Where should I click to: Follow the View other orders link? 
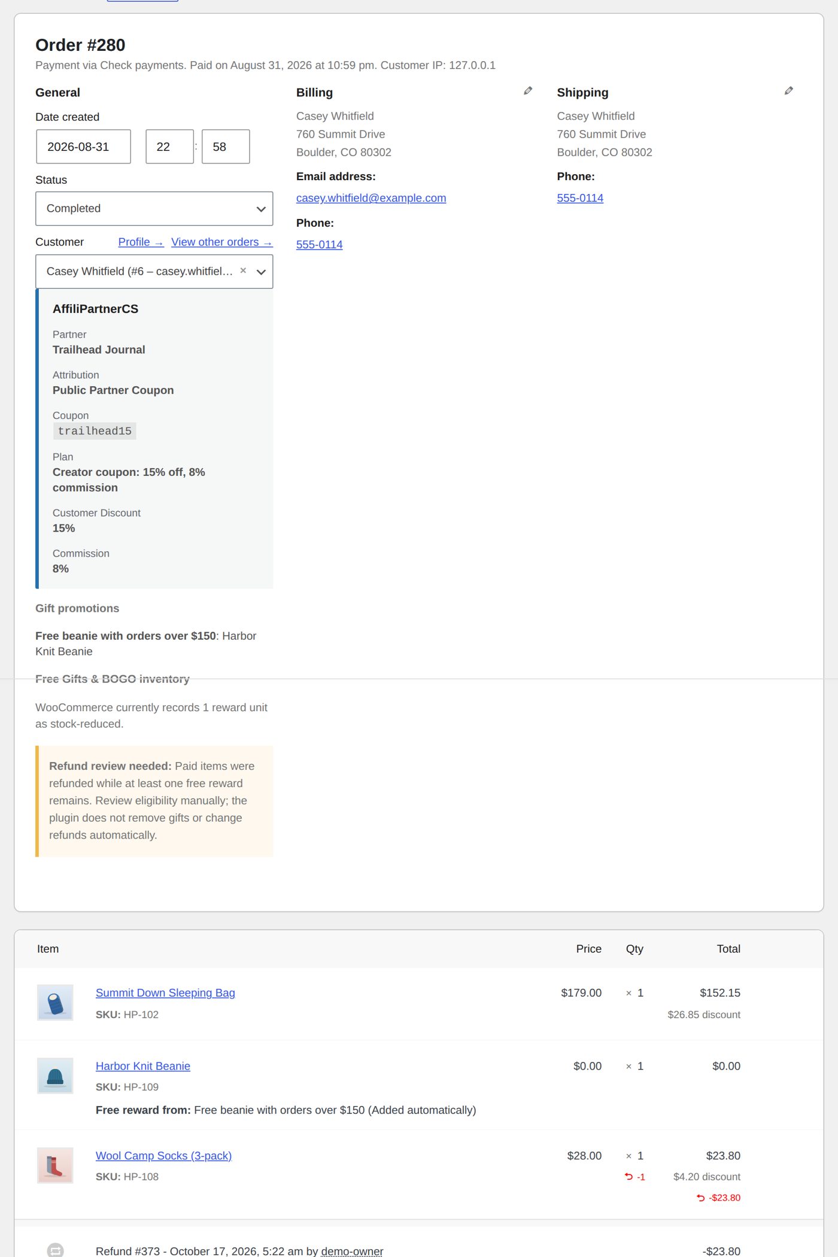[221, 242]
